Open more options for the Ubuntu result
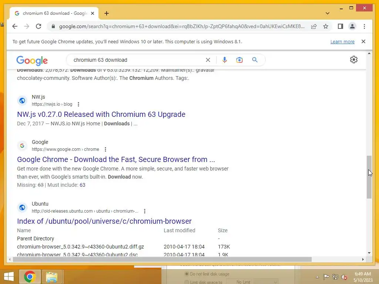This screenshot has height=284, width=379. pyautogui.click(x=145, y=211)
